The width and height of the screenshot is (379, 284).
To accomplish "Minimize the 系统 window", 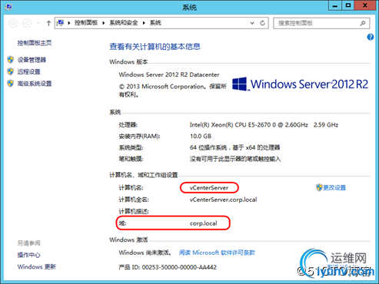I will pyautogui.click(x=335, y=5).
